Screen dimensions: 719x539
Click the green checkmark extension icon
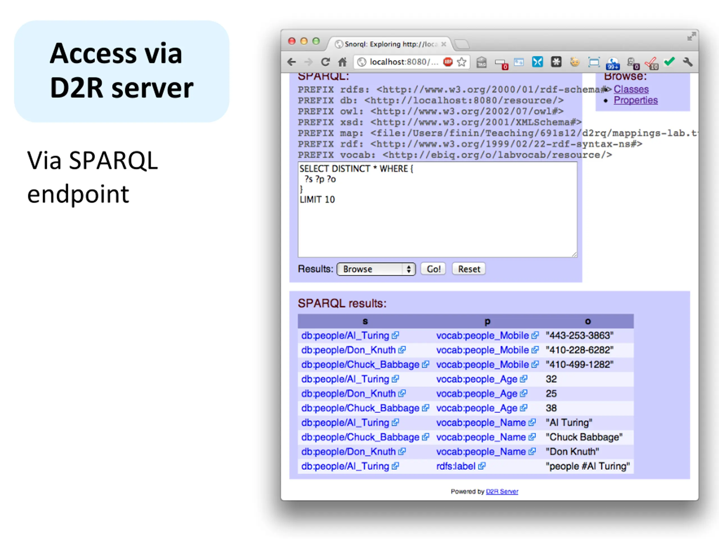669,61
